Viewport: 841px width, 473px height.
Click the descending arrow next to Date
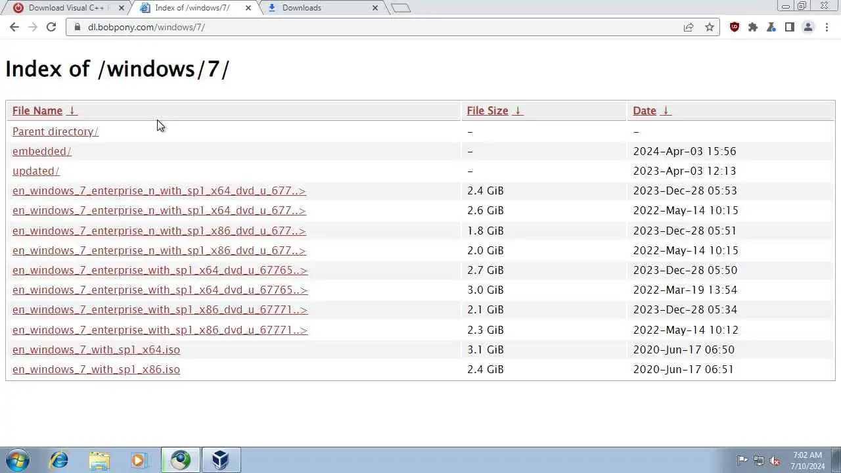[666, 110]
